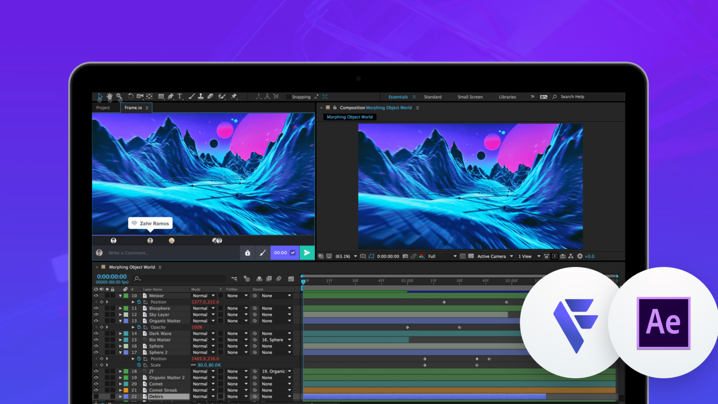Viewport: 718px width, 404px height.
Task: Click the graph editor icon in timeline
Action: coord(291,279)
